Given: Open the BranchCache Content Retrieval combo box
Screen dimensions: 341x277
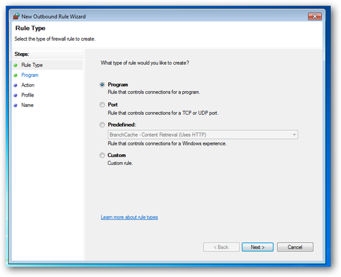Looking at the screenshot, I should [x=202, y=135].
